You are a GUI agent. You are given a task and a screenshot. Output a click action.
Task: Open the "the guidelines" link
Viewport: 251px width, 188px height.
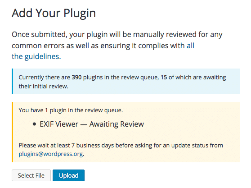pyautogui.click(x=36, y=56)
